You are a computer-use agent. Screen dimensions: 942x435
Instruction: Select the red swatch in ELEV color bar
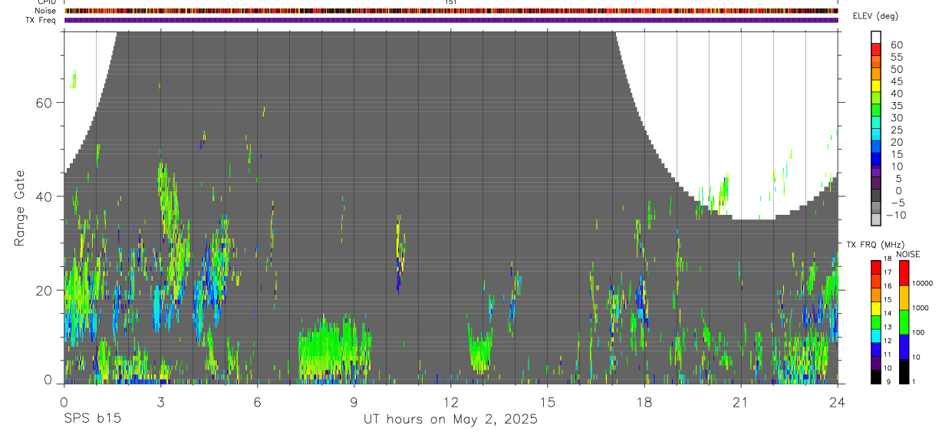(x=877, y=50)
